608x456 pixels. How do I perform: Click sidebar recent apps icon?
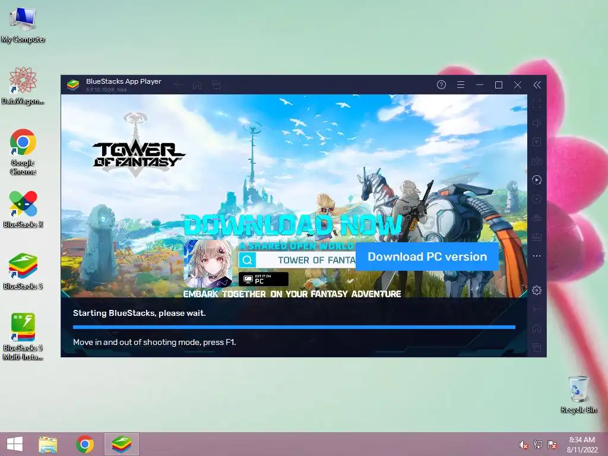coord(537,347)
